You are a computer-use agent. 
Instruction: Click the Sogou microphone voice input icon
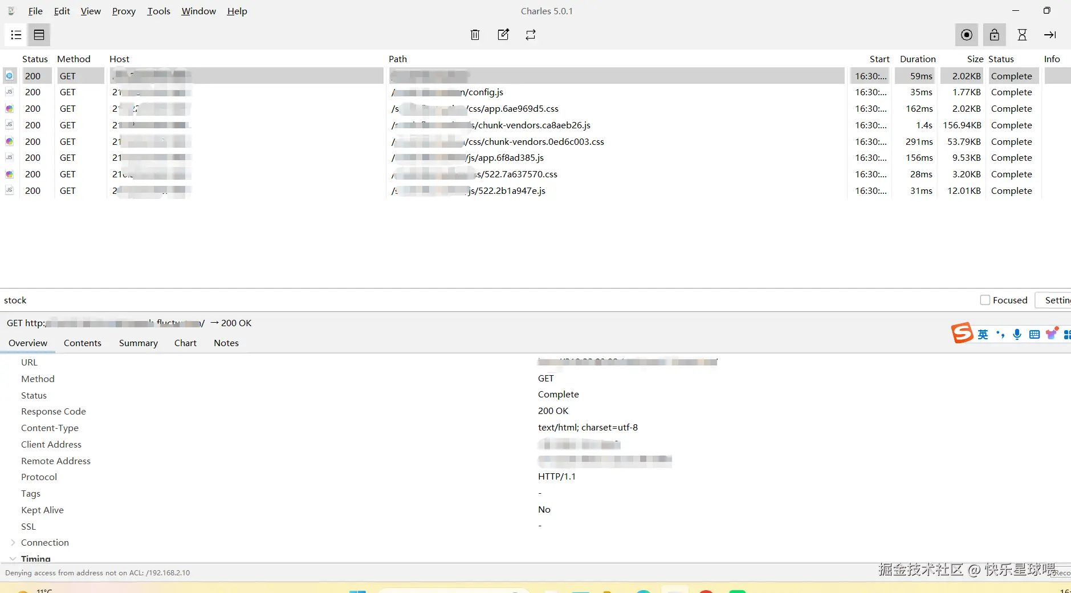(1017, 334)
